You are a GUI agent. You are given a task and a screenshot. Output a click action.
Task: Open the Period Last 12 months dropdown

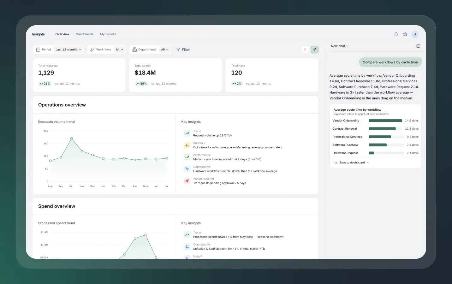pos(68,50)
